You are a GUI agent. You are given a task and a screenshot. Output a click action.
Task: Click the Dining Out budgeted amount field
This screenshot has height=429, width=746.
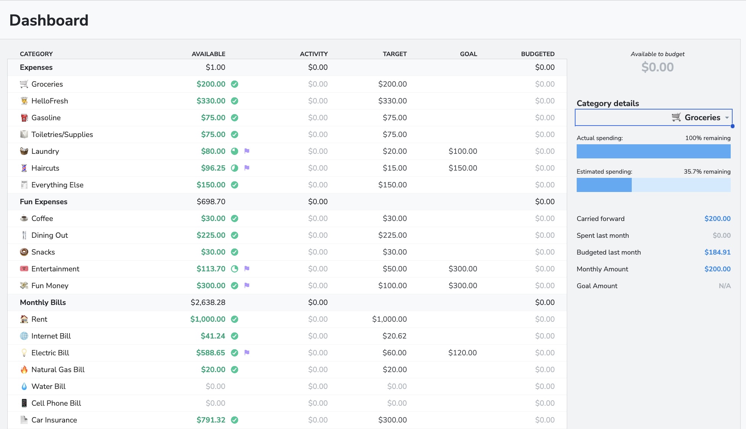pyautogui.click(x=544, y=235)
